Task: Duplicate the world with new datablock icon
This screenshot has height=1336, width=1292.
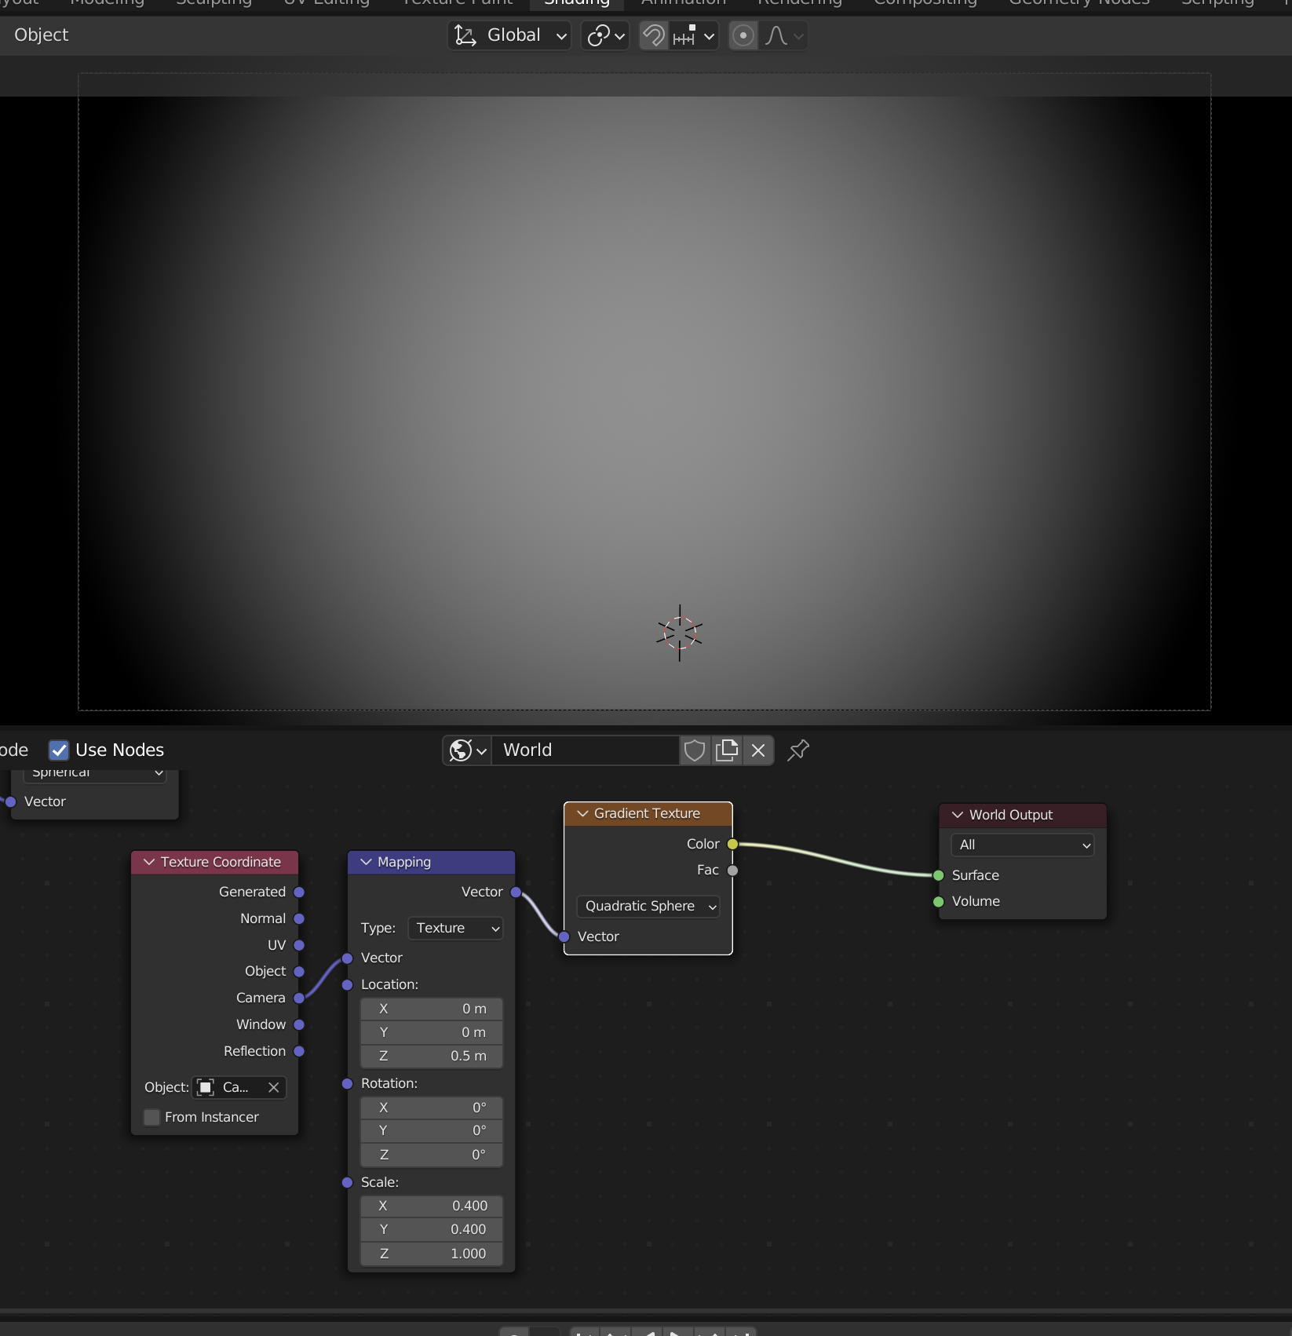Action: pos(727,750)
